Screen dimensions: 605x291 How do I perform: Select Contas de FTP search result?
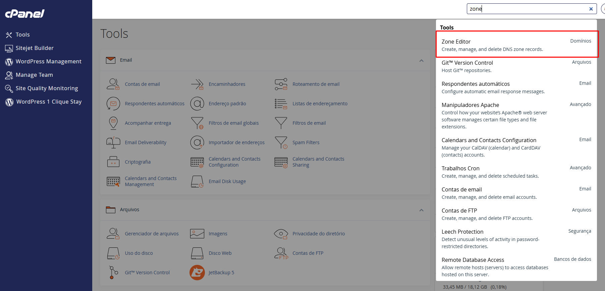coord(516,214)
